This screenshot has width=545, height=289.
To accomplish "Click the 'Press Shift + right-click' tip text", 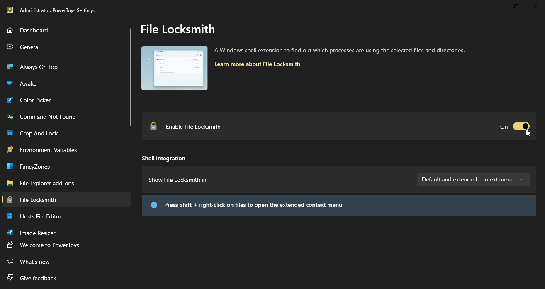I will tap(253, 205).
